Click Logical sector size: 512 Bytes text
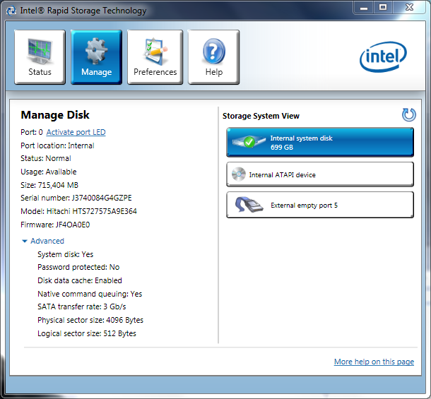 [x=87, y=333]
